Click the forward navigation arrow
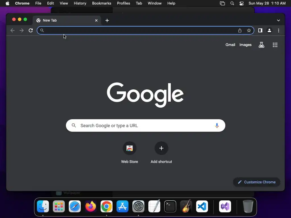Image resolution: width=291 pixels, height=218 pixels. pos(22,30)
